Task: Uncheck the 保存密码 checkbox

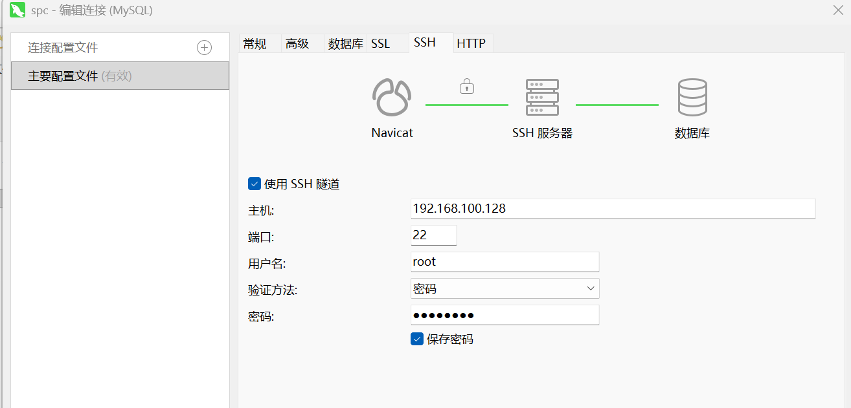Action: coord(417,339)
